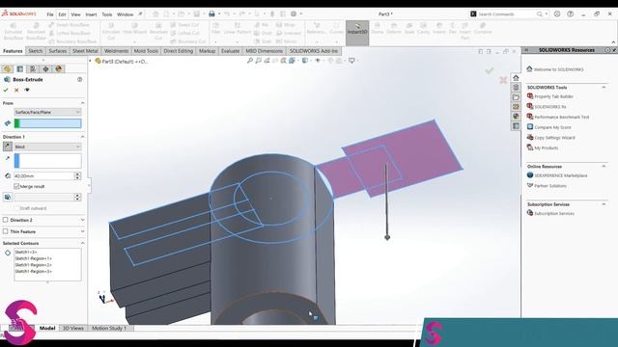The image size is (618, 347).
Task: Open the View Palette task pane tab
Action: point(516,107)
